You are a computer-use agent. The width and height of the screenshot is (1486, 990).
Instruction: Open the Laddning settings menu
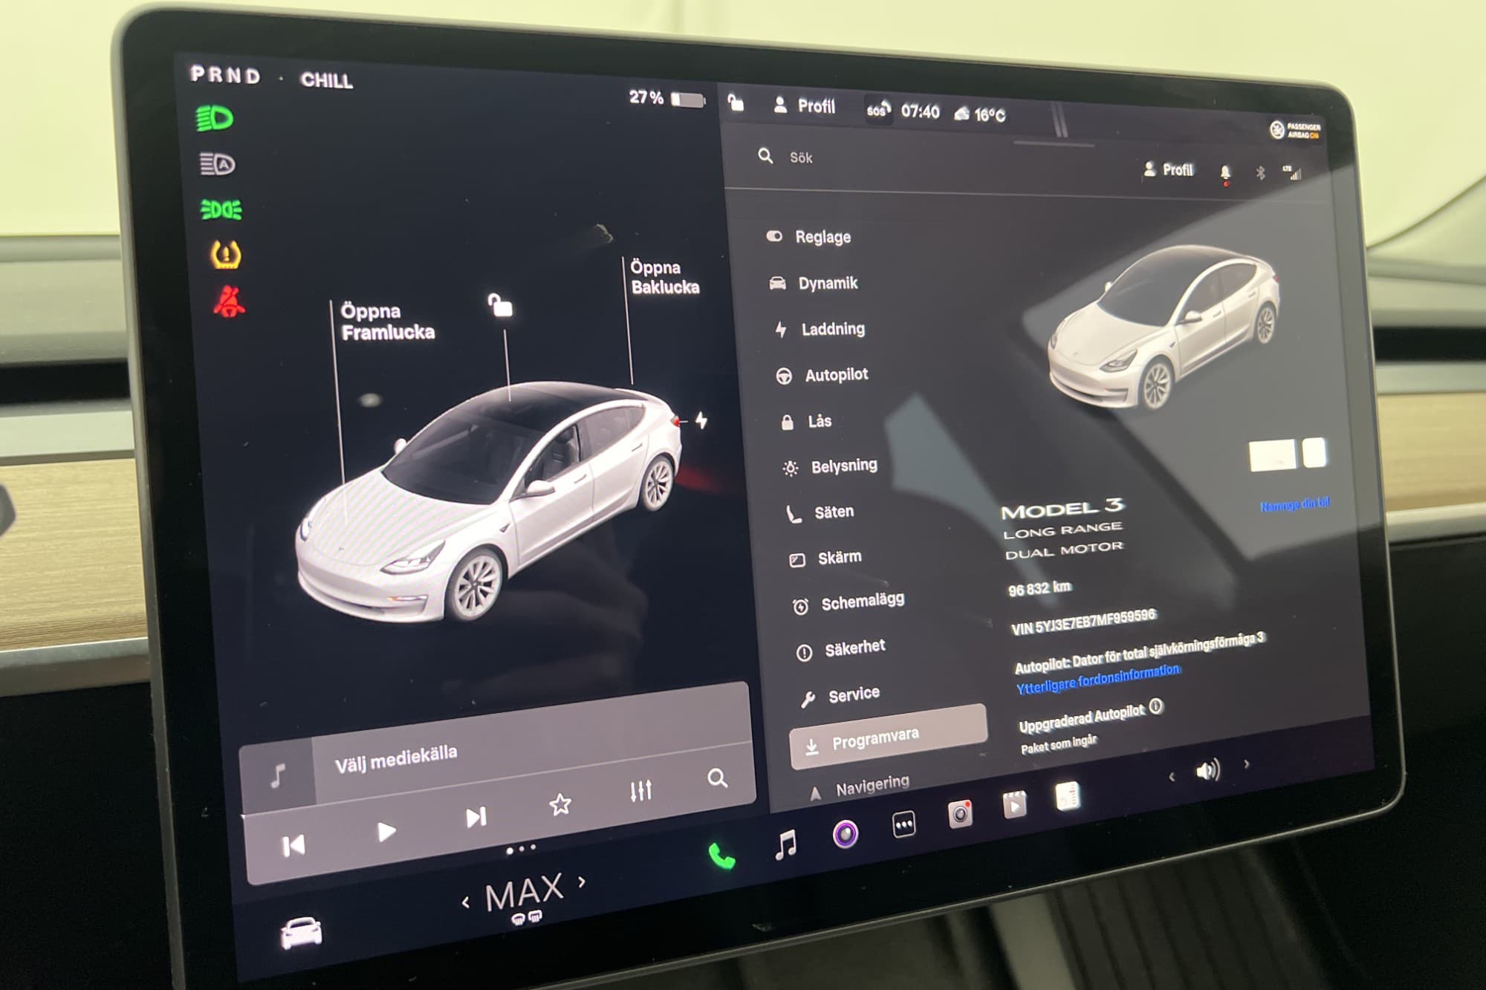832,329
